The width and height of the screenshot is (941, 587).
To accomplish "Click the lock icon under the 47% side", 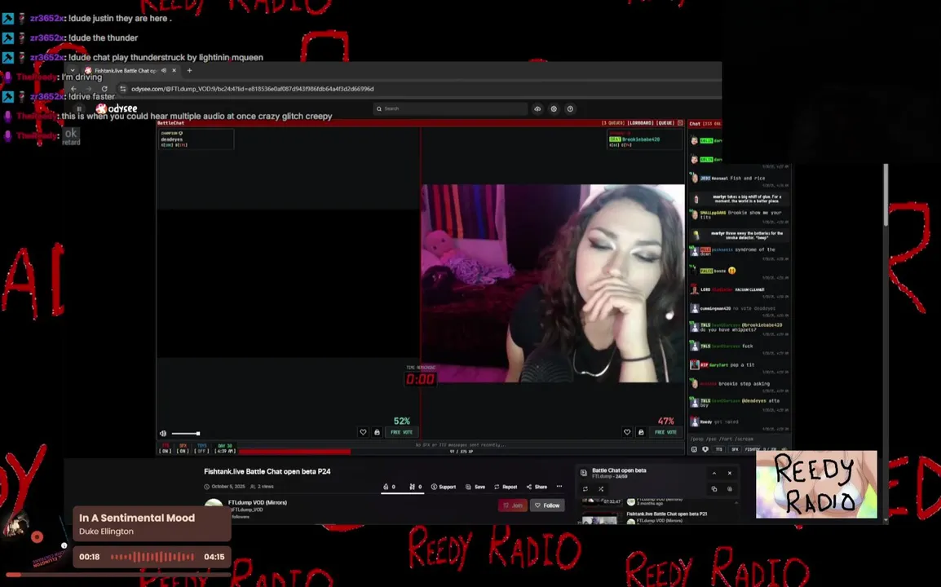I will pos(641,432).
